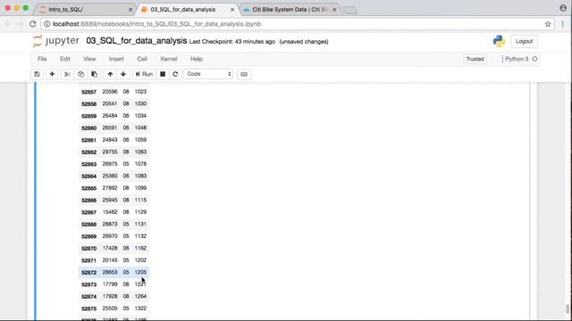Click row index 52860

click(x=88, y=128)
